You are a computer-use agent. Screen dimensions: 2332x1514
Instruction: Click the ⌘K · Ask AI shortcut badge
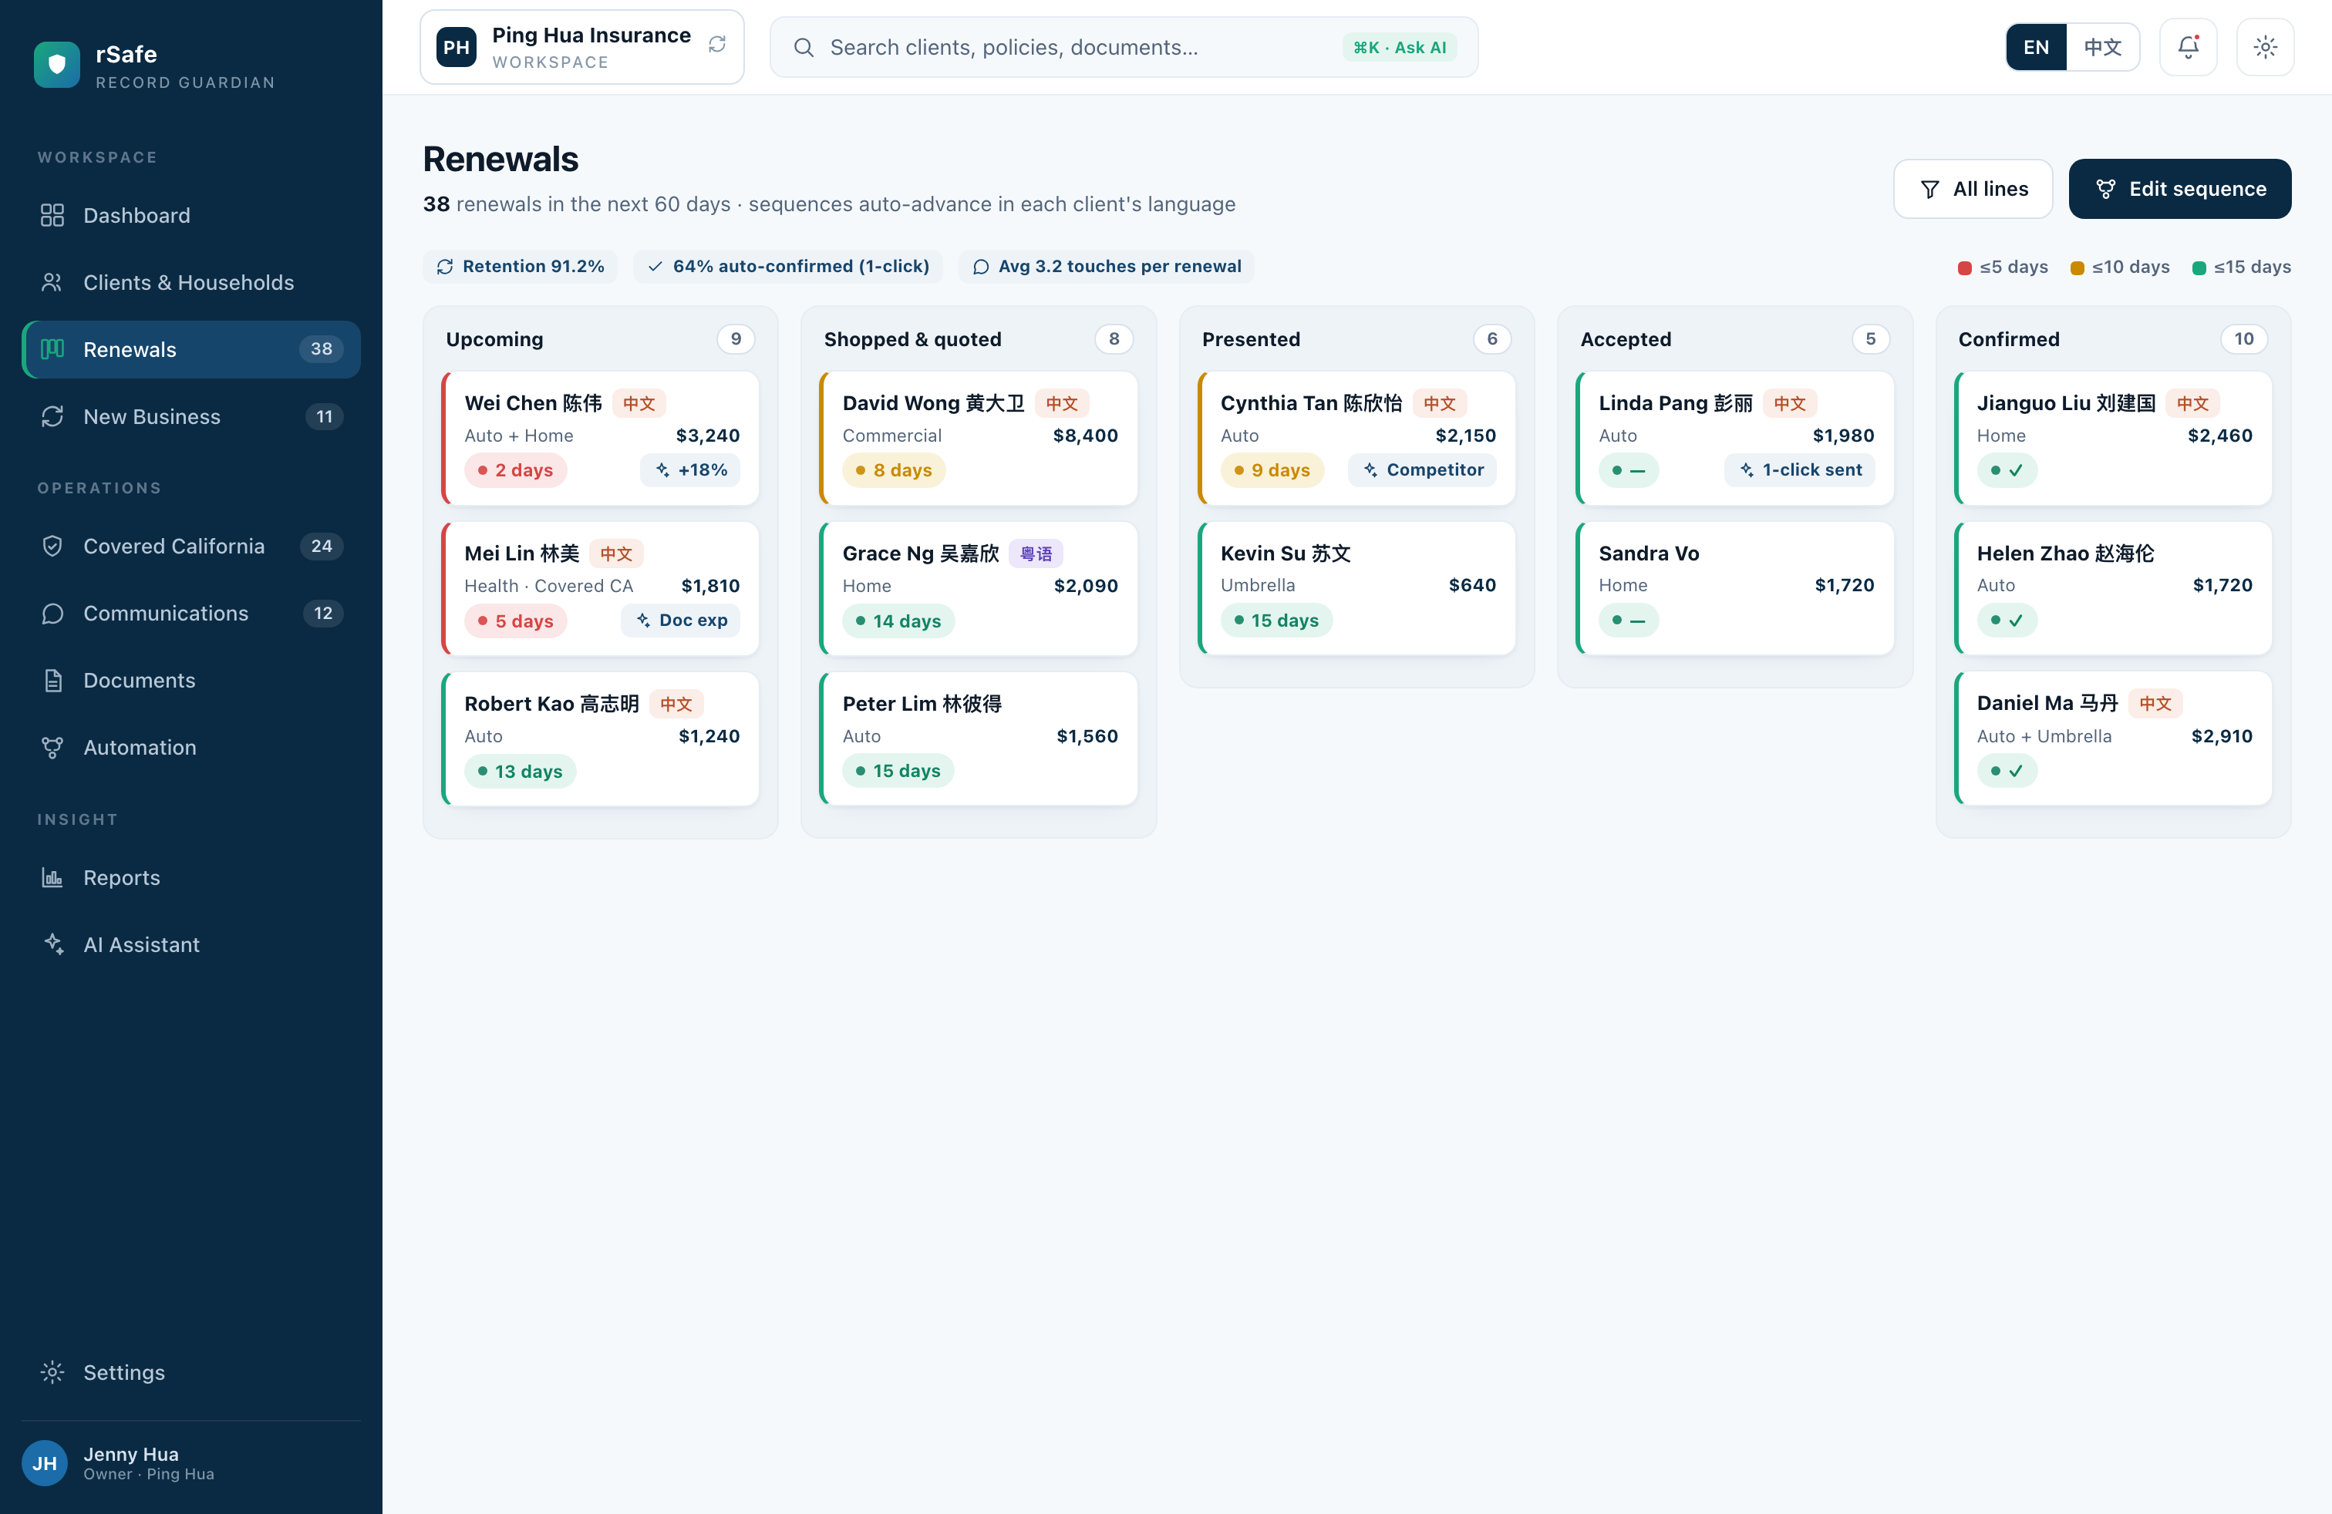1399,47
